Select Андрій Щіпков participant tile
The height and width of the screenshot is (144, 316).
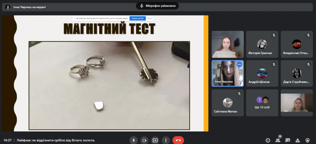pos(262,73)
